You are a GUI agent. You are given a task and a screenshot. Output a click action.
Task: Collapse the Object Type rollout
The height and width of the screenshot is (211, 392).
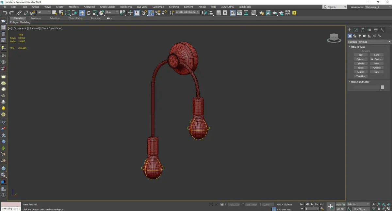coord(358,47)
